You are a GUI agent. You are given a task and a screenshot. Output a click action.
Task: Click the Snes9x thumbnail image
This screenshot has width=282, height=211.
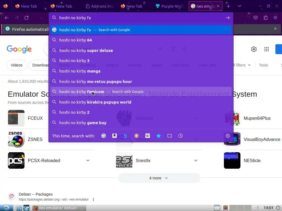point(124,160)
